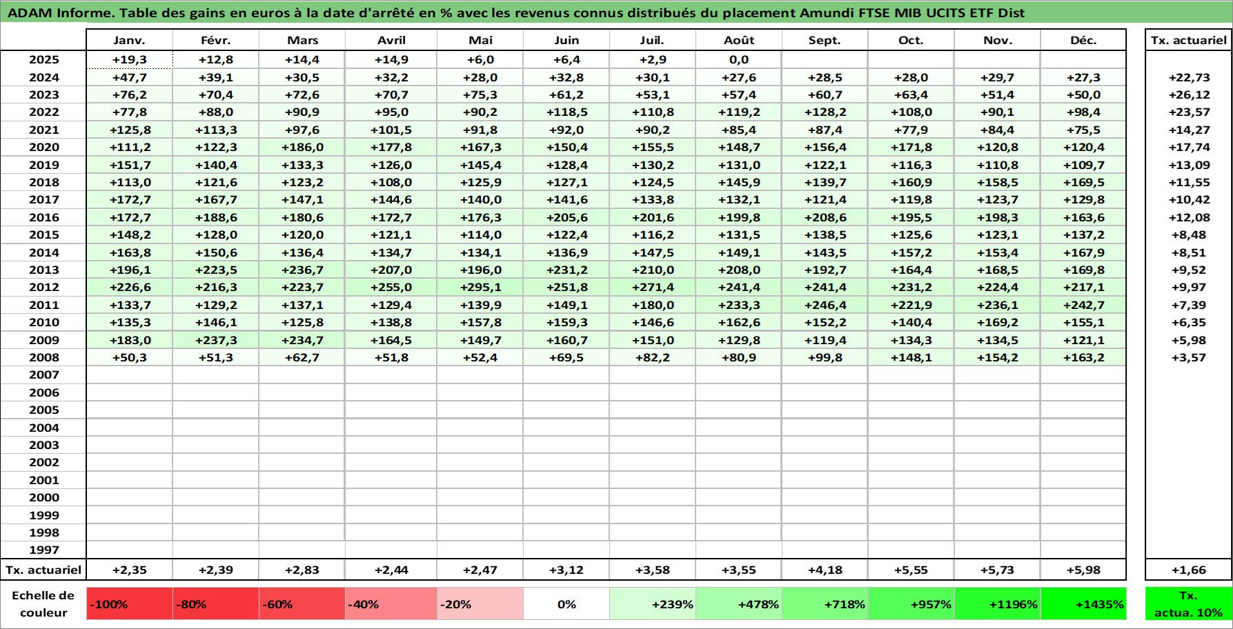
Task: Click the -80% color scale swatch
Action: [x=215, y=604]
